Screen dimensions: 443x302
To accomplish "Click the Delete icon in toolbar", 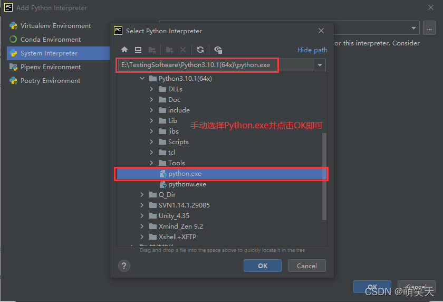I will [183, 50].
